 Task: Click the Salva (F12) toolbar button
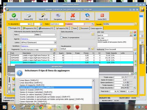pyautogui.click(x=14, y=16)
